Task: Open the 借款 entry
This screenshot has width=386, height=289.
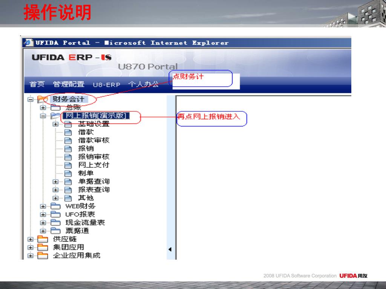Action: tap(86, 132)
